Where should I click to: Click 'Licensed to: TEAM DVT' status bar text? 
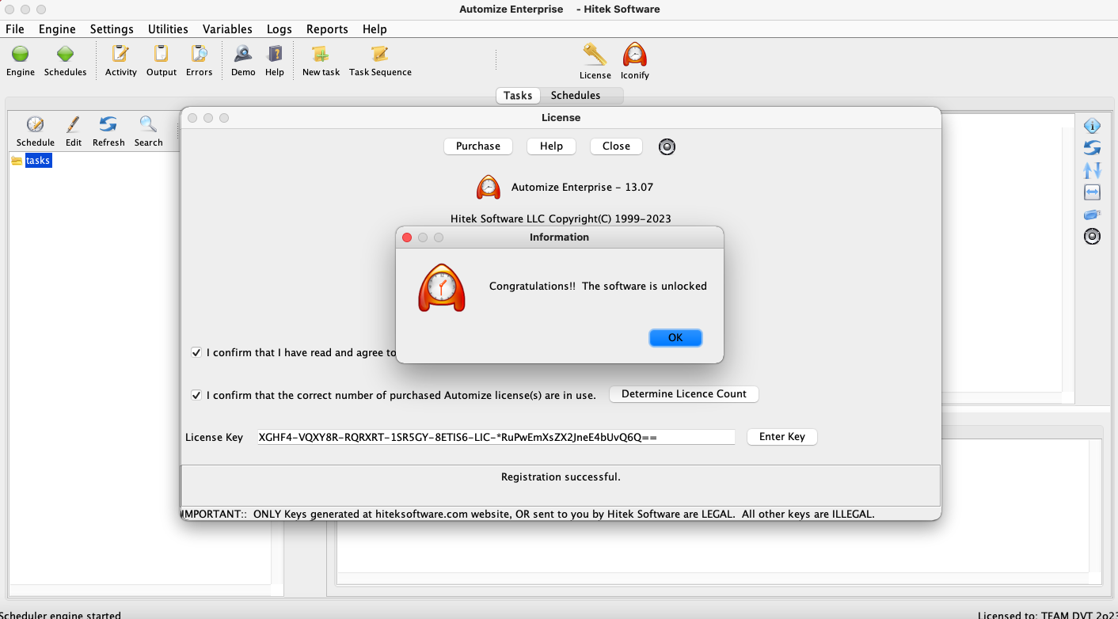[1048, 614]
